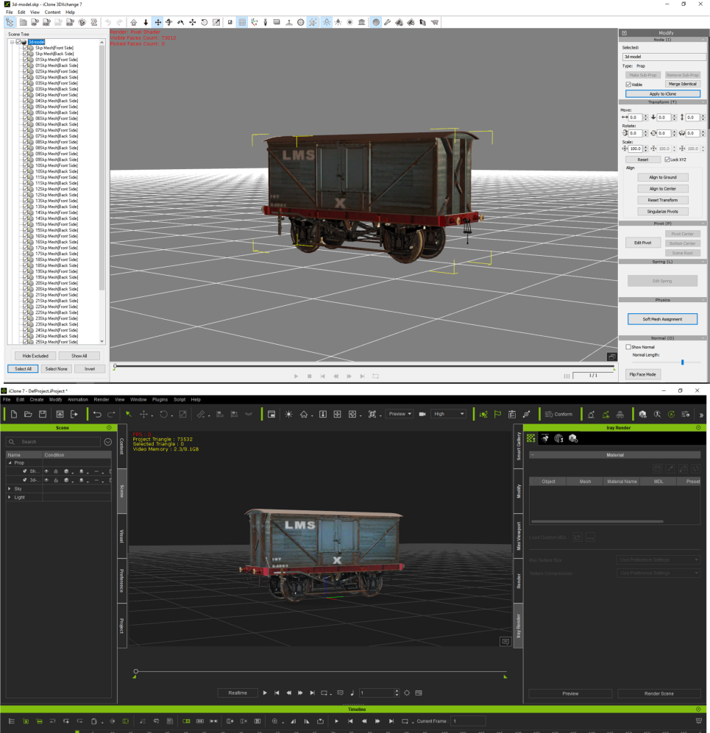The height and width of the screenshot is (733, 710).
Task: Collapse the Prop group in Scene list
Action: pos(10,462)
